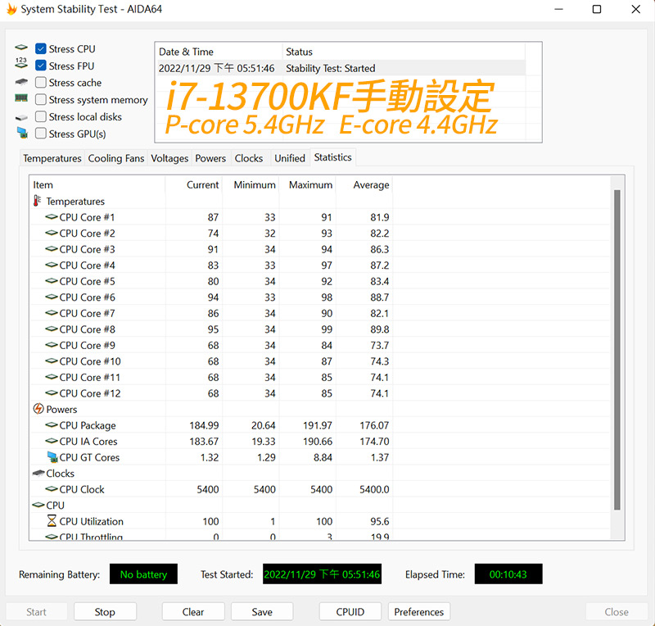Enable the Stress cache checkbox
655x626 pixels.
point(40,83)
